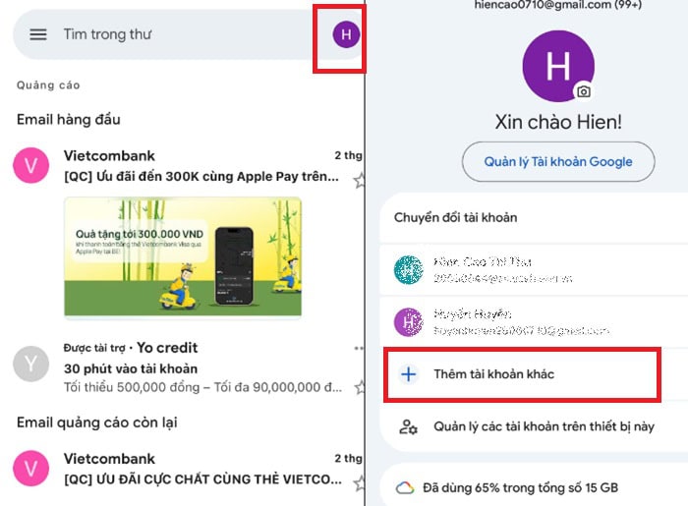Switch to the purple H second account
Image resolution: width=688 pixels, height=506 pixels.
(534, 322)
